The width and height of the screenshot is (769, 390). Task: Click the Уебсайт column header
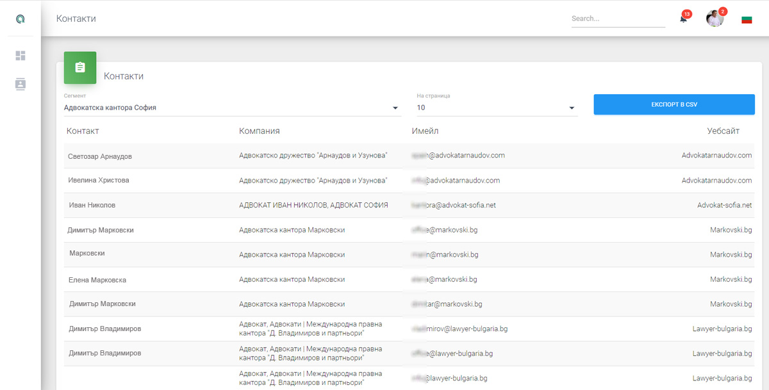point(723,131)
